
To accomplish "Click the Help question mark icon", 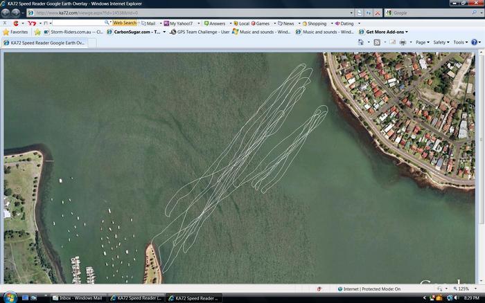I will pyautogui.click(x=475, y=42).
